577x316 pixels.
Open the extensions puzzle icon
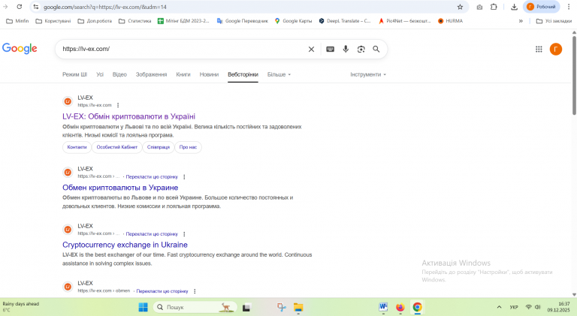(494, 7)
